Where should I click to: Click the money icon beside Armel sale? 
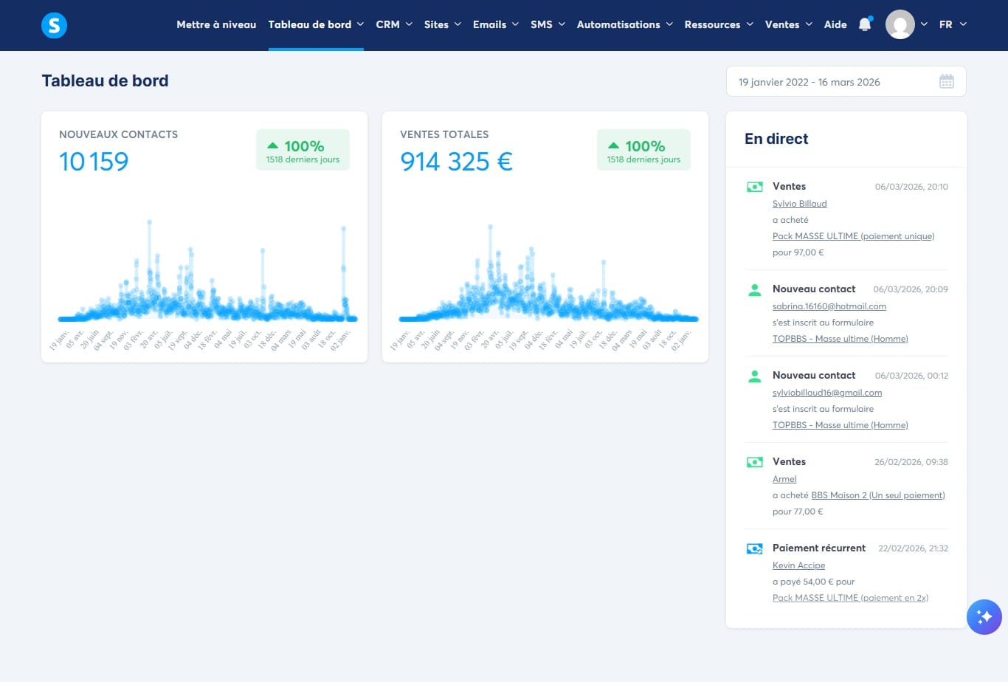754,462
